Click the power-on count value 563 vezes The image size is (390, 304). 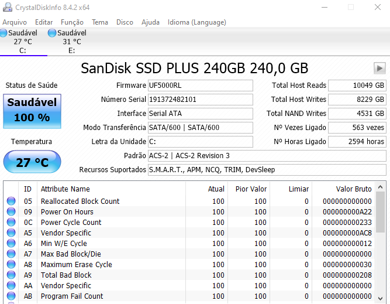pos(357,128)
